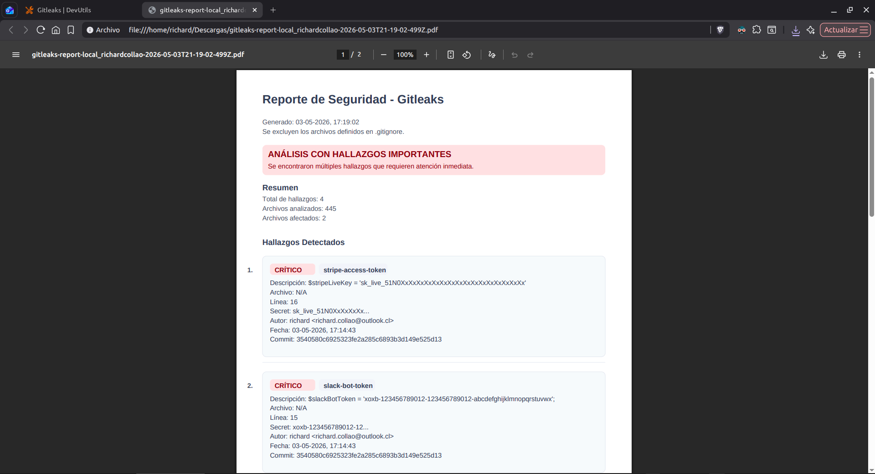The height and width of the screenshot is (474, 875).
Task: Open the Brave Shields lion icon
Action: point(720,30)
